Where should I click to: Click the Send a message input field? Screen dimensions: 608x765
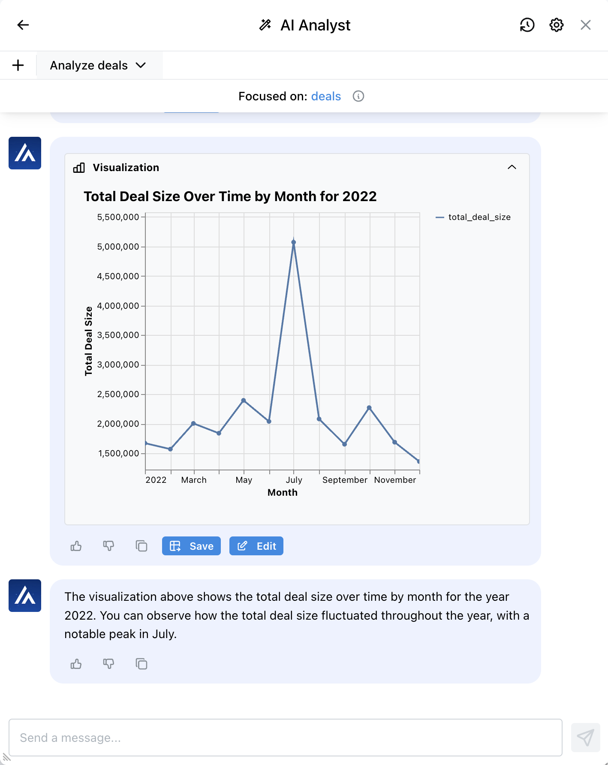(x=285, y=738)
